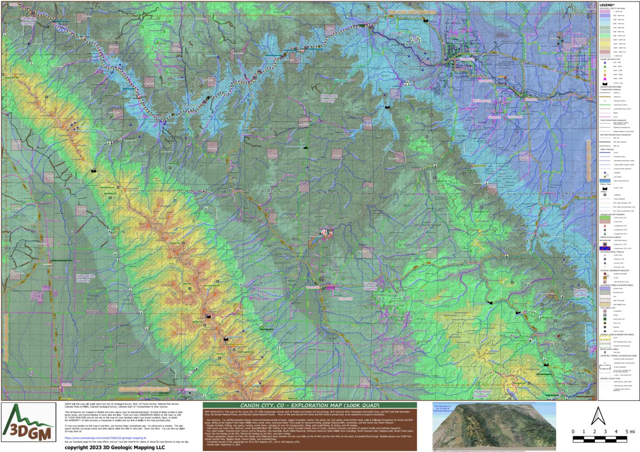The image size is (640, 452).
Task: Click the Pueblo County label
Action: [x=580, y=293]
